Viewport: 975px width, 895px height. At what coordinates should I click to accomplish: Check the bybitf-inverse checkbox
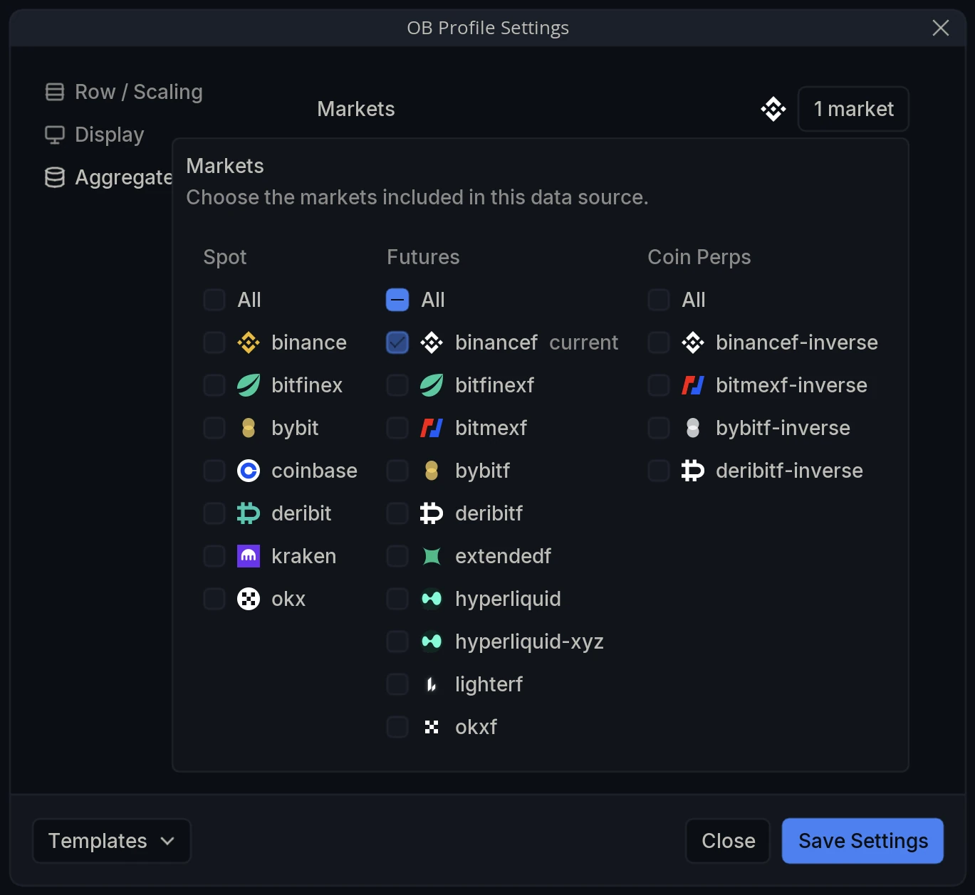click(x=659, y=428)
